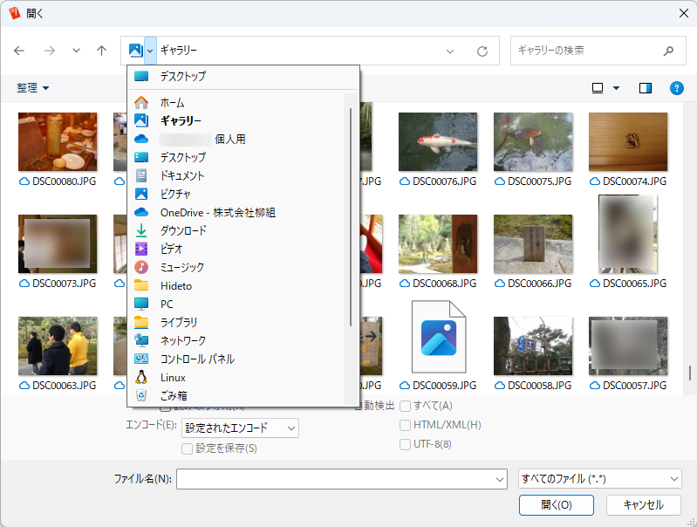Click the search magnifier icon
The width and height of the screenshot is (697, 527).
point(668,51)
